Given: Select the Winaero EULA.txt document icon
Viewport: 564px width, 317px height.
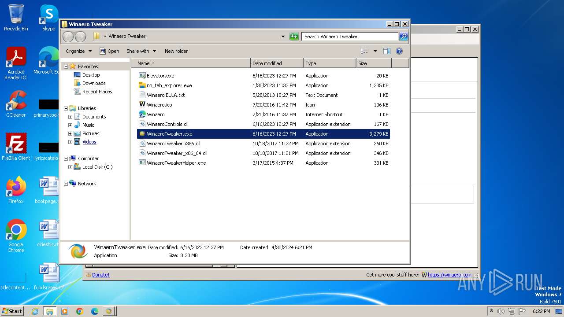Looking at the screenshot, I should pos(142,95).
